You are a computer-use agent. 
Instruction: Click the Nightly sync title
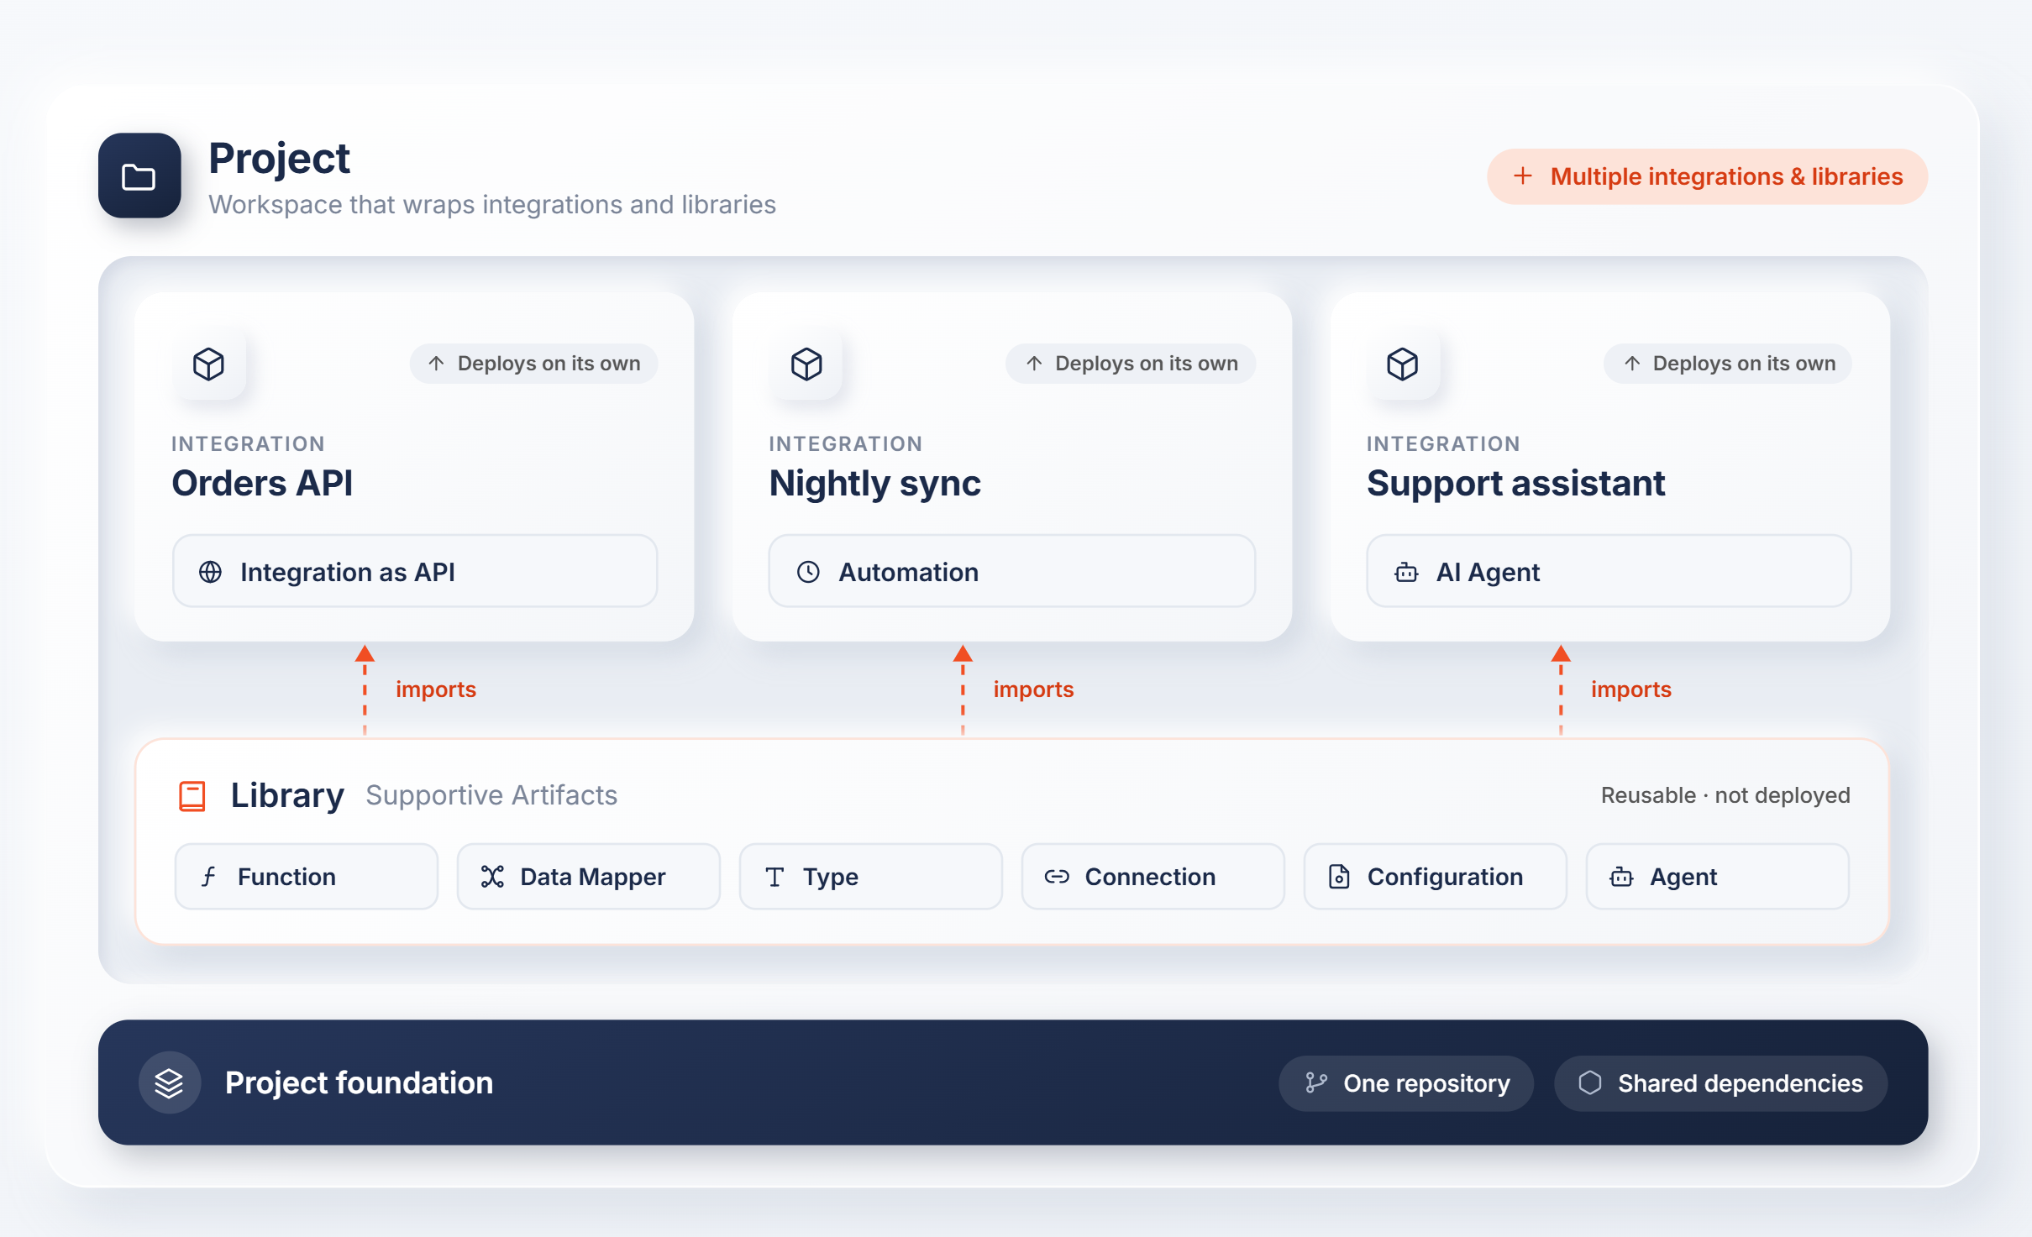(x=875, y=485)
